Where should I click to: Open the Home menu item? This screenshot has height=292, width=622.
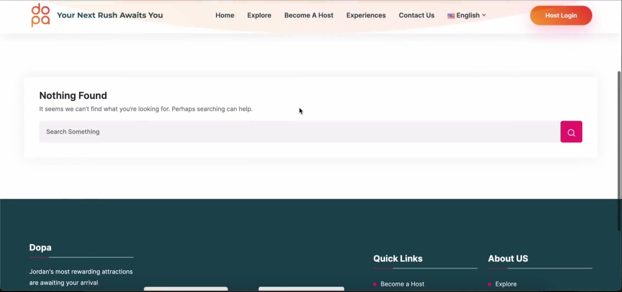[225, 16]
